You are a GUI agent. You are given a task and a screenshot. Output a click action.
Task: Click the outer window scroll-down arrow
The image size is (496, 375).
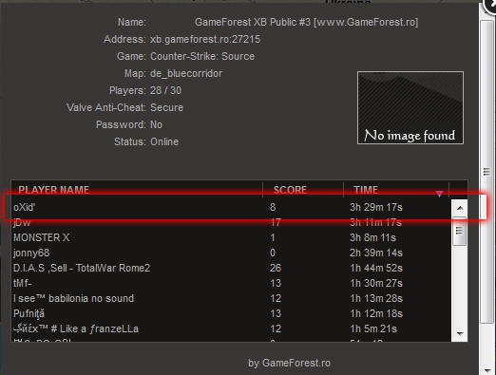(x=486, y=369)
